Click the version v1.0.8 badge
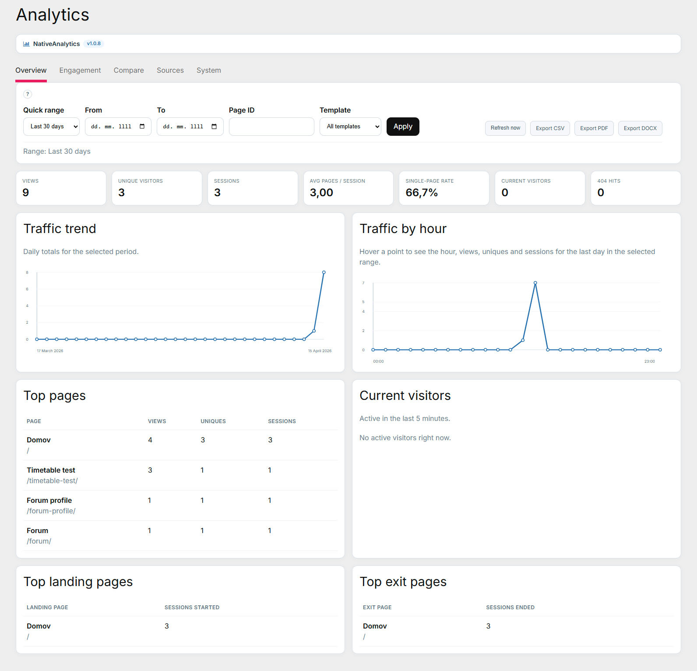 (94, 44)
